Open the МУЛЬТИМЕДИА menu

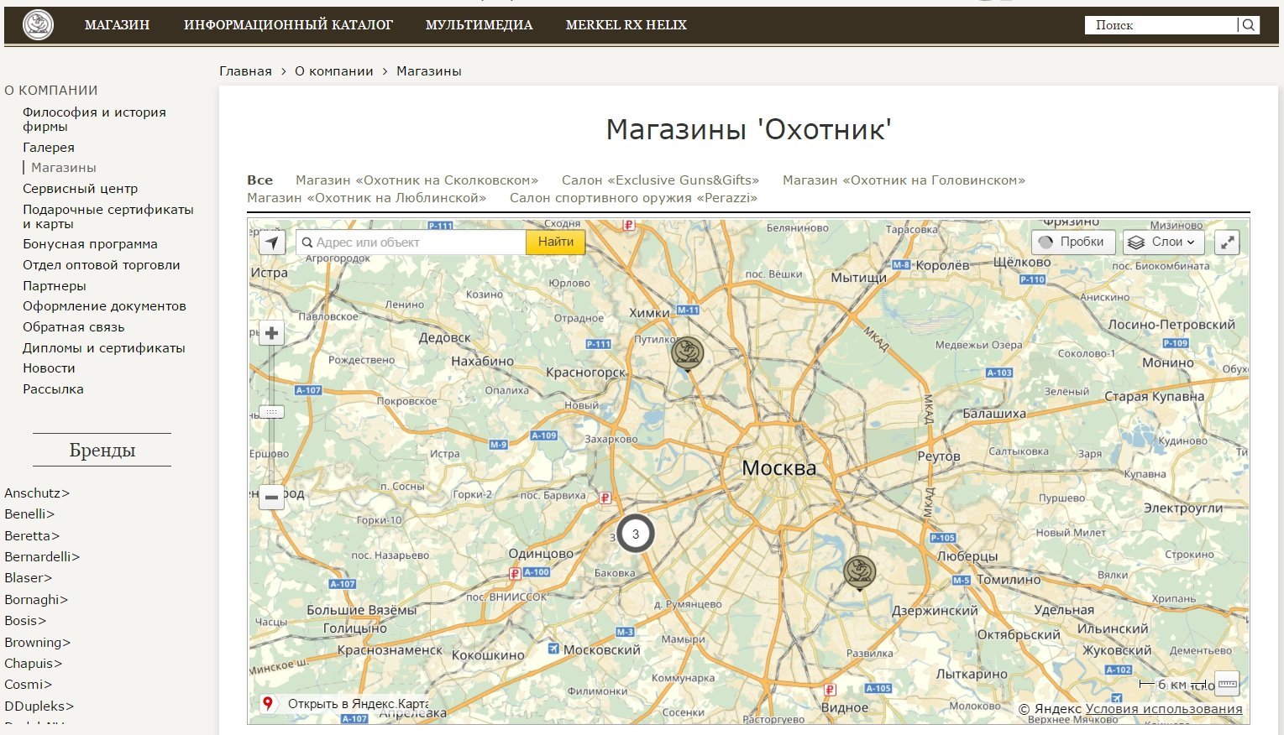click(479, 25)
